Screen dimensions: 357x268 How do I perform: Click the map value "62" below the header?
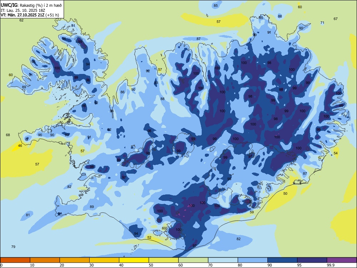(21, 20)
